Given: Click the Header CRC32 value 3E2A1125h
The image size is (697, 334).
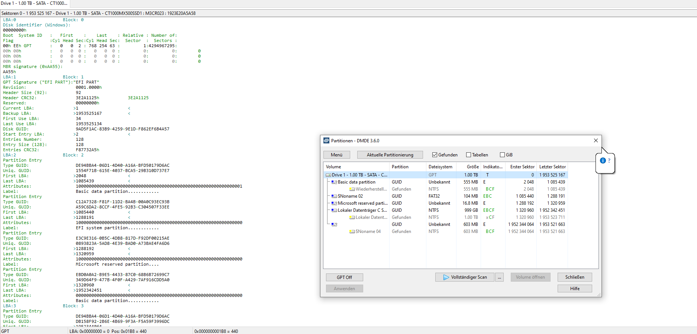Looking at the screenshot, I should [x=87, y=98].
